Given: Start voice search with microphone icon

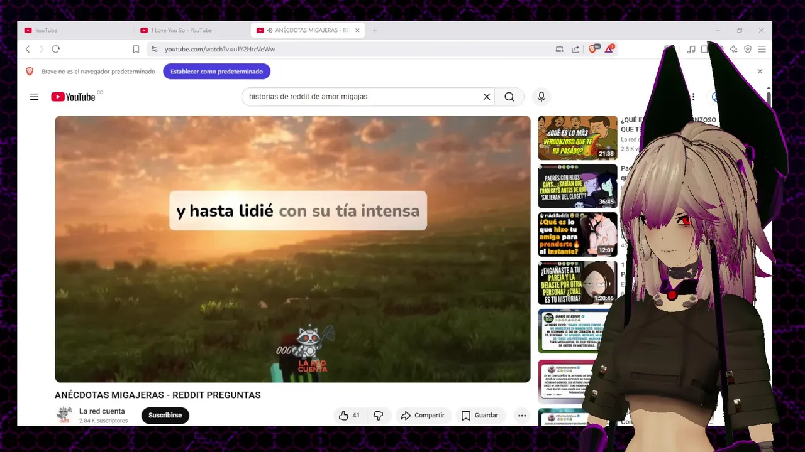Looking at the screenshot, I should coord(541,97).
